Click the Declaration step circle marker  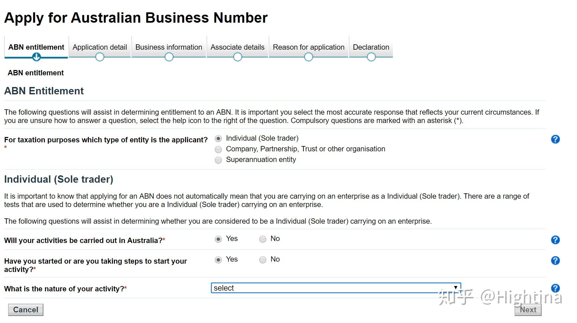click(371, 57)
